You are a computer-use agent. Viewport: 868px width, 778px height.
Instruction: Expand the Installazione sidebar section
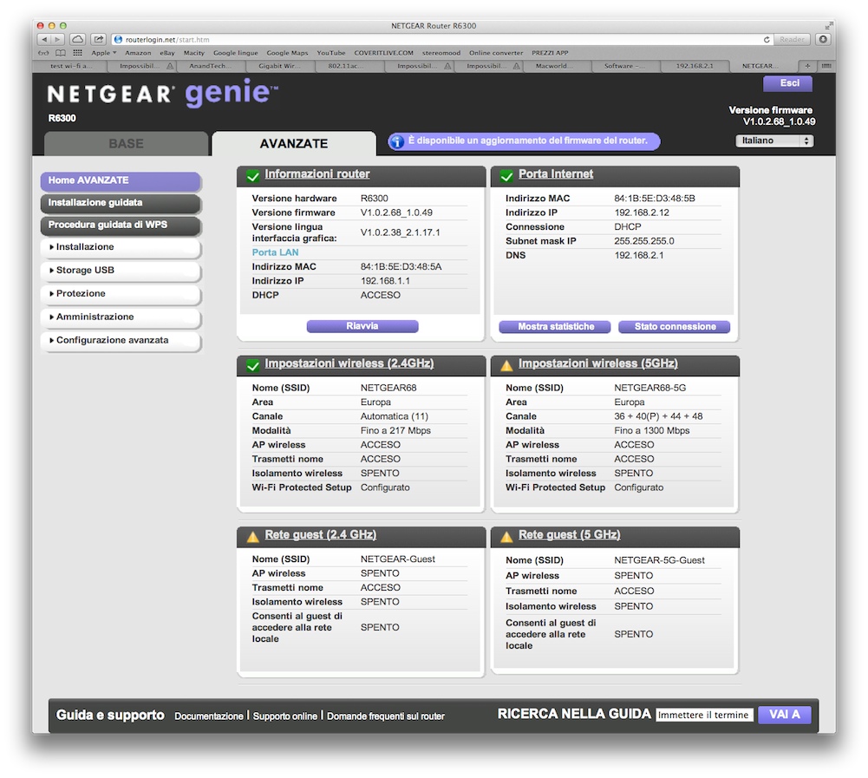[121, 247]
